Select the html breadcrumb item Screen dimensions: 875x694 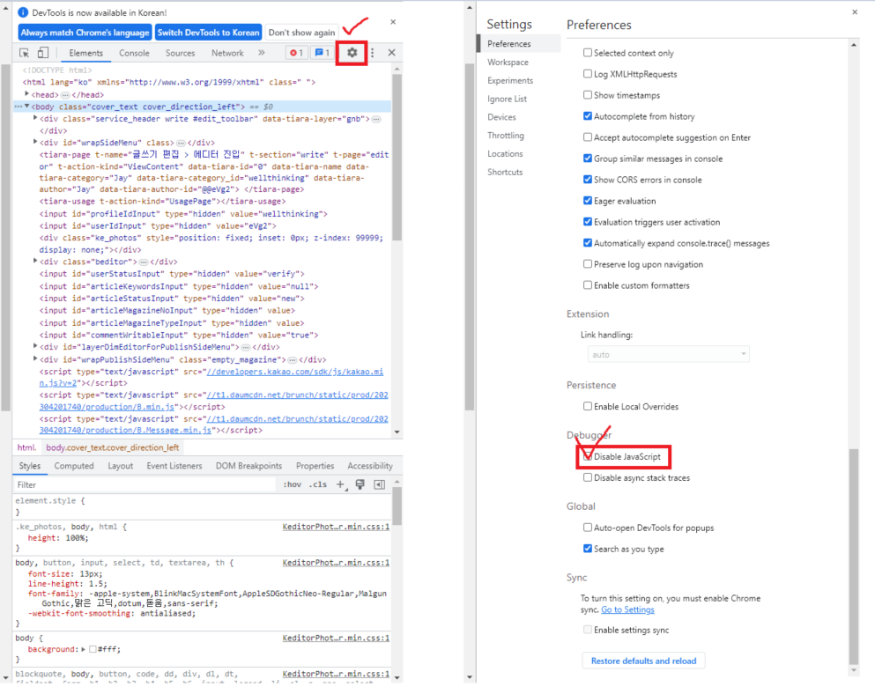point(26,447)
